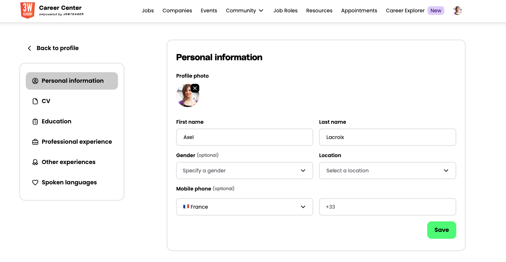The width and height of the screenshot is (506, 262).
Task: Click the Education clipboard icon
Action: pos(35,122)
